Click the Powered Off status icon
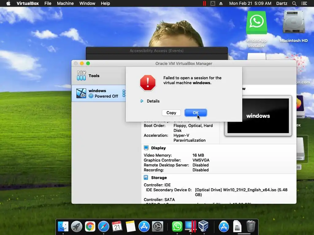The height and width of the screenshot is (235, 314). point(91,96)
